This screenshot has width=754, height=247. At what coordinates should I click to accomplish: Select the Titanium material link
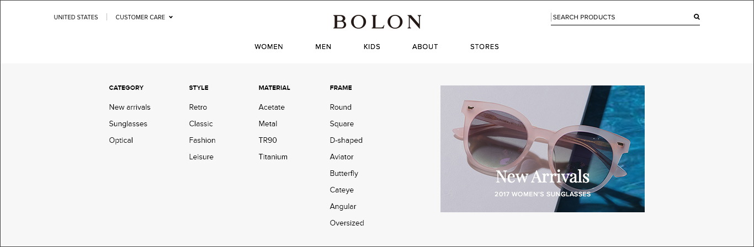(x=273, y=157)
